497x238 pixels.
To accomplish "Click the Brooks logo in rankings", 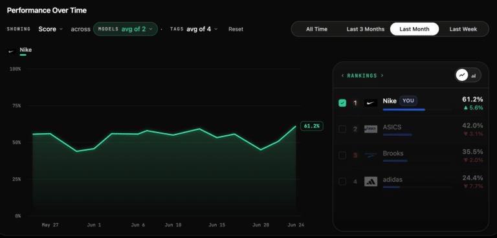I will tap(371, 155).
